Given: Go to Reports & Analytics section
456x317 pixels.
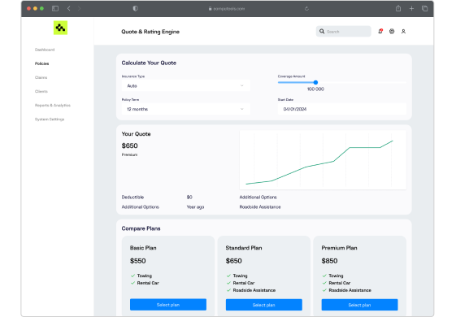Looking at the screenshot, I should coord(53,106).
